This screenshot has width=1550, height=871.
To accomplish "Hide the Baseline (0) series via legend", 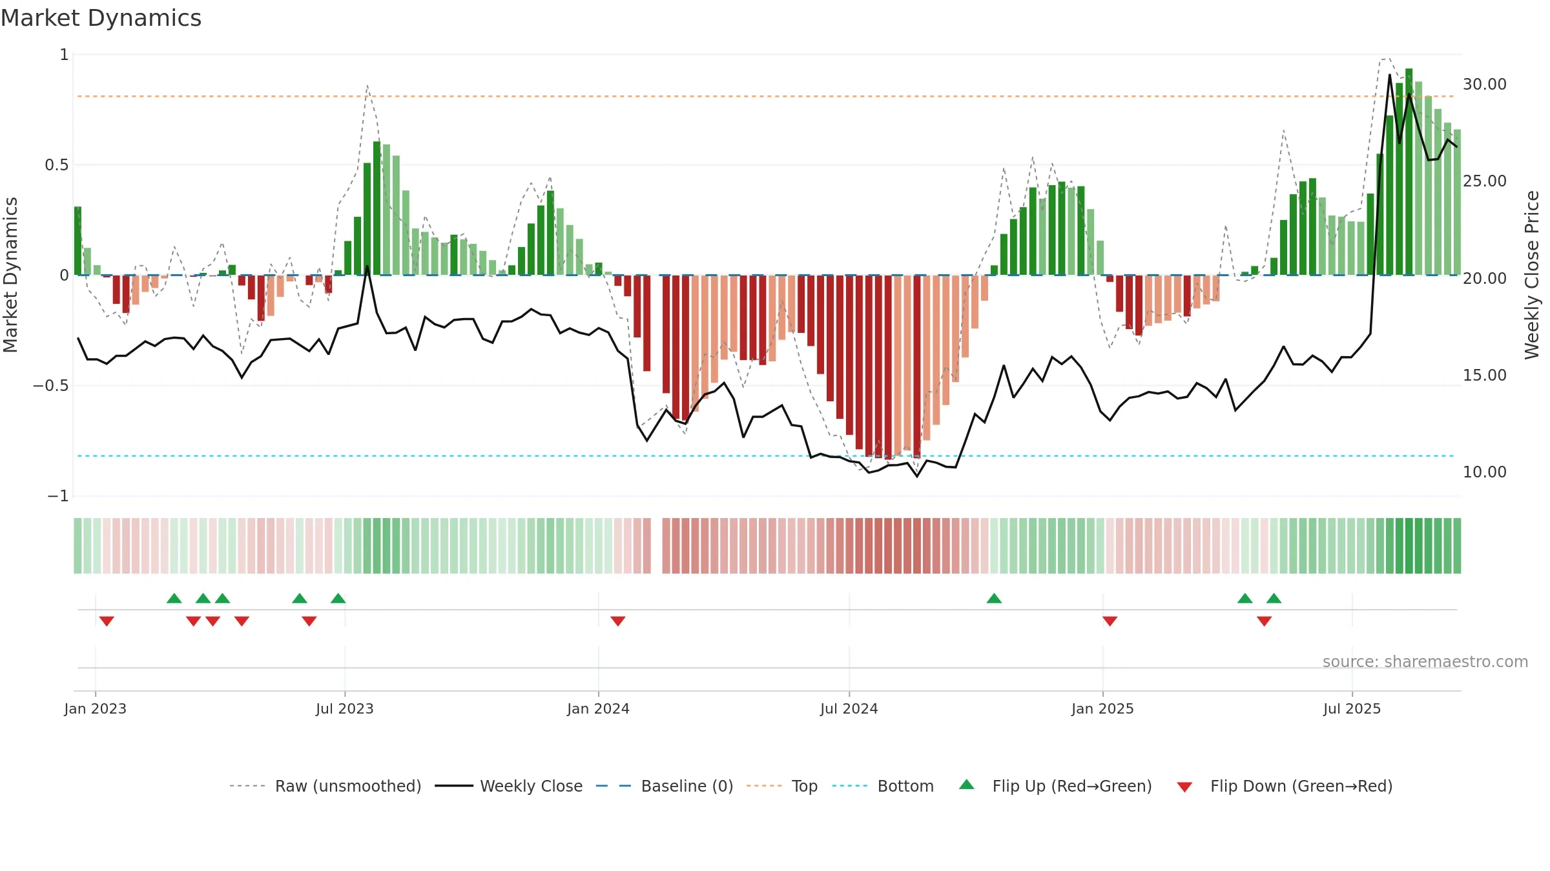I will 664,786.
